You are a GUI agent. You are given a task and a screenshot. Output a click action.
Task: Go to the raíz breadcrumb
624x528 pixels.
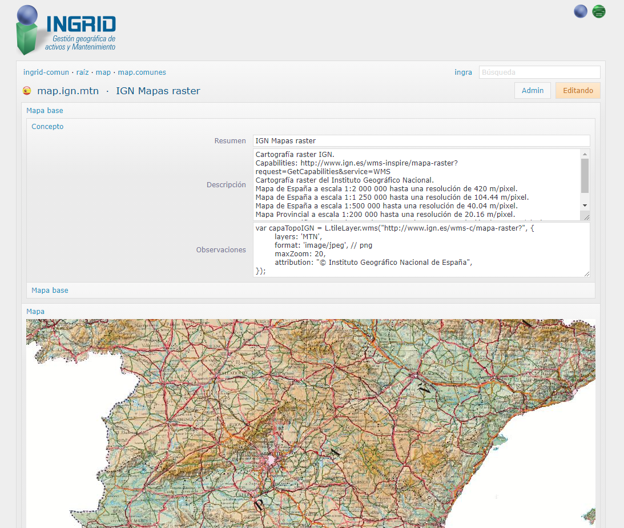coord(82,72)
